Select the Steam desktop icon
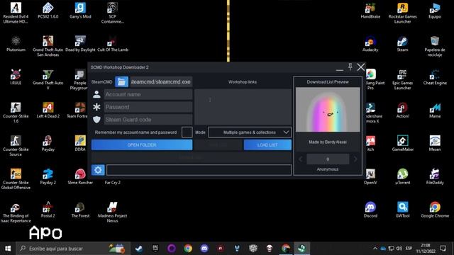 402,44
